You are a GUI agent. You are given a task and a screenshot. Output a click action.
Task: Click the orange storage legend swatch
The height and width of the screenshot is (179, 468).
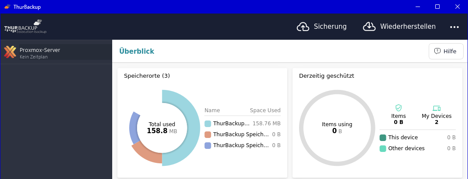[x=208, y=134]
